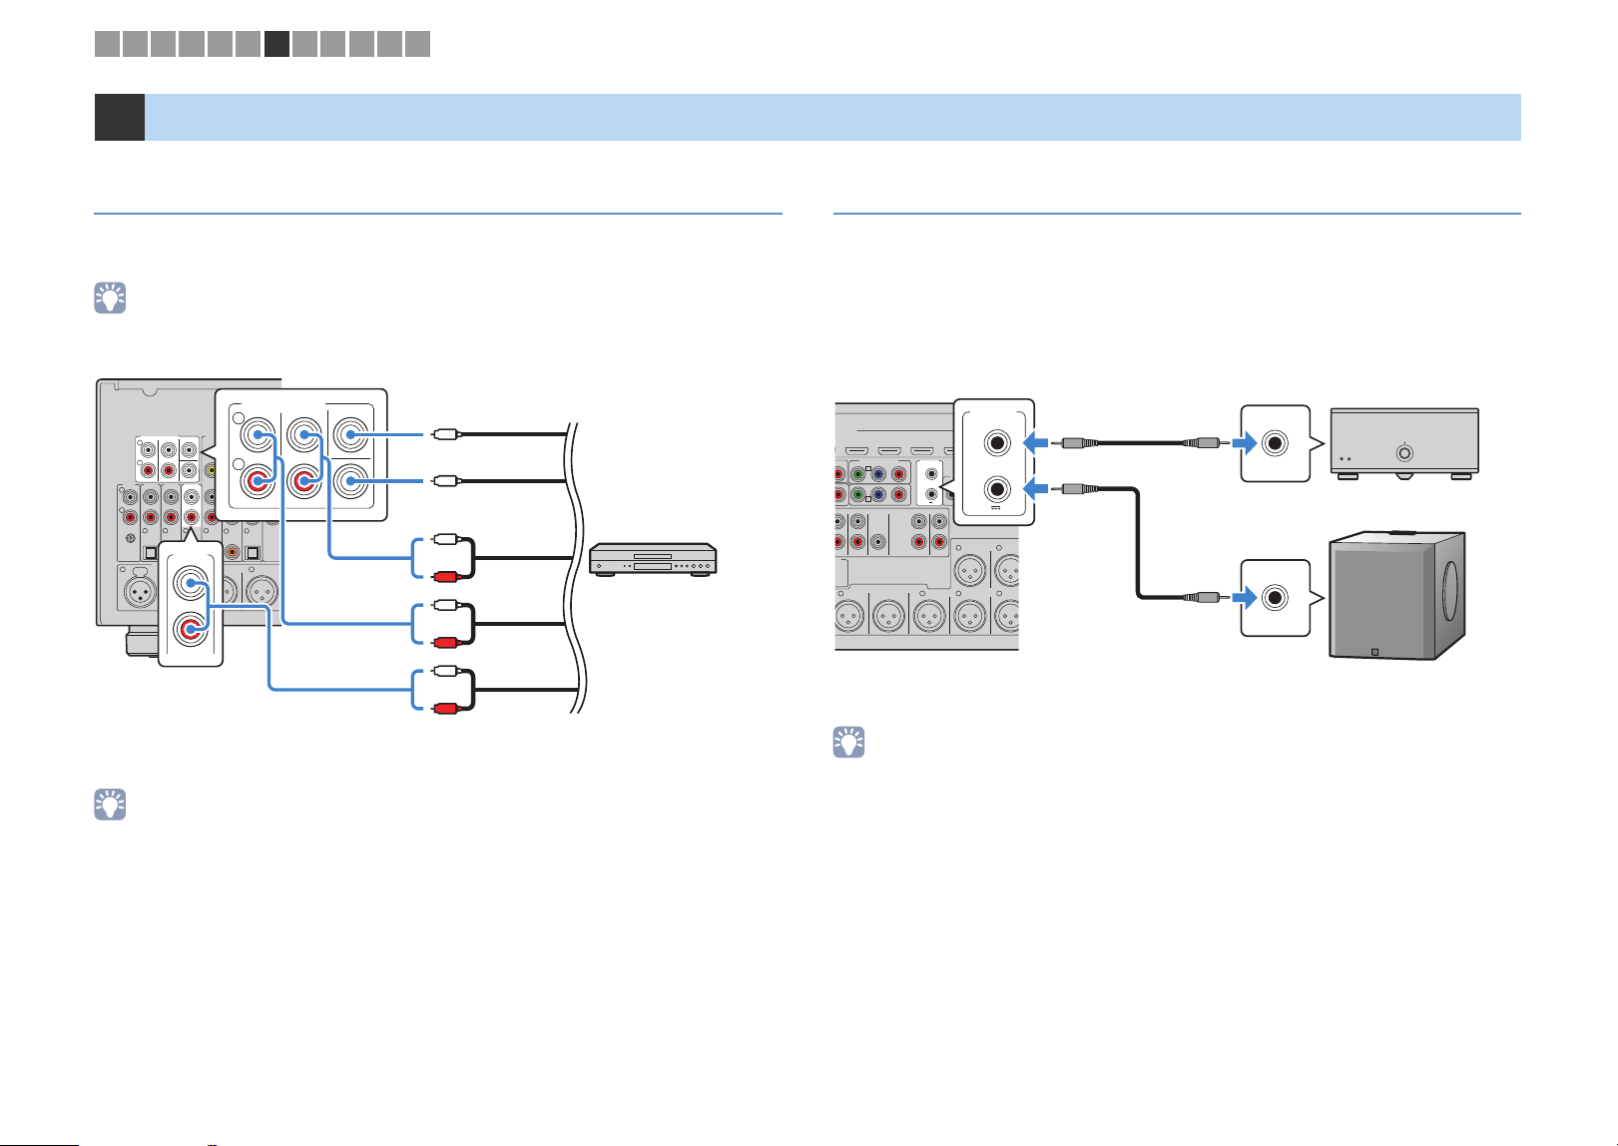Select the last gray step square in the top row

pyautogui.click(x=418, y=43)
